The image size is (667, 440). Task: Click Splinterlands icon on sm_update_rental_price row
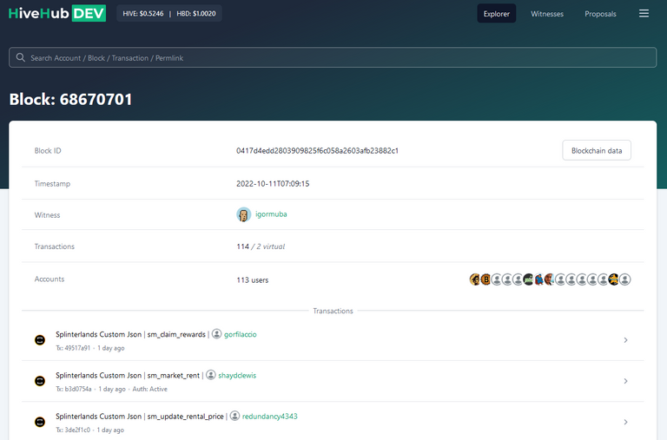click(40, 422)
